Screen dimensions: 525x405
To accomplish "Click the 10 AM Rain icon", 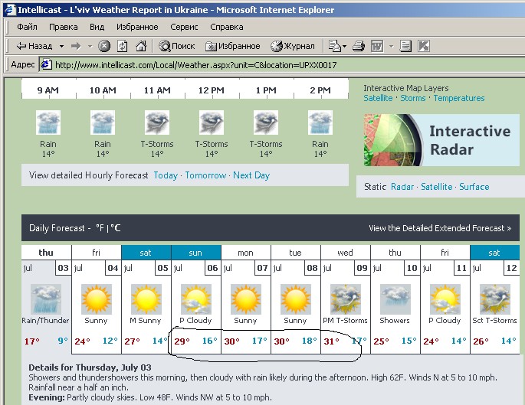I will point(103,122).
